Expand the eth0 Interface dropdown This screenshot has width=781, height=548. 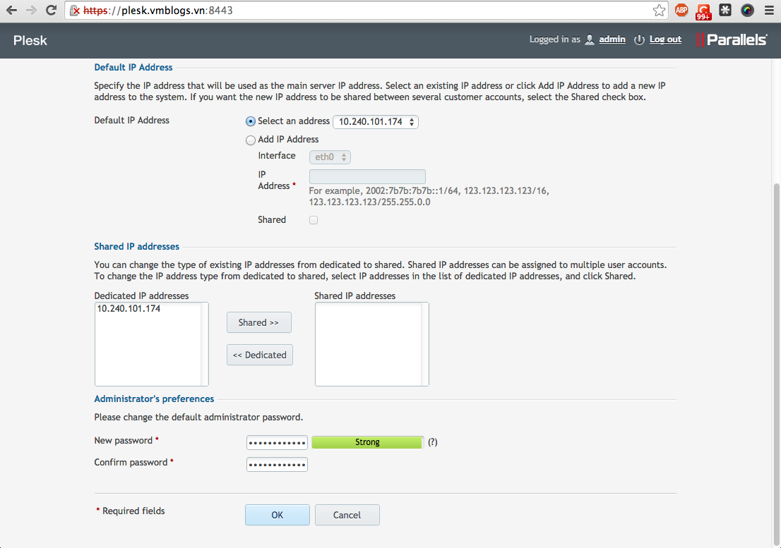(x=330, y=157)
